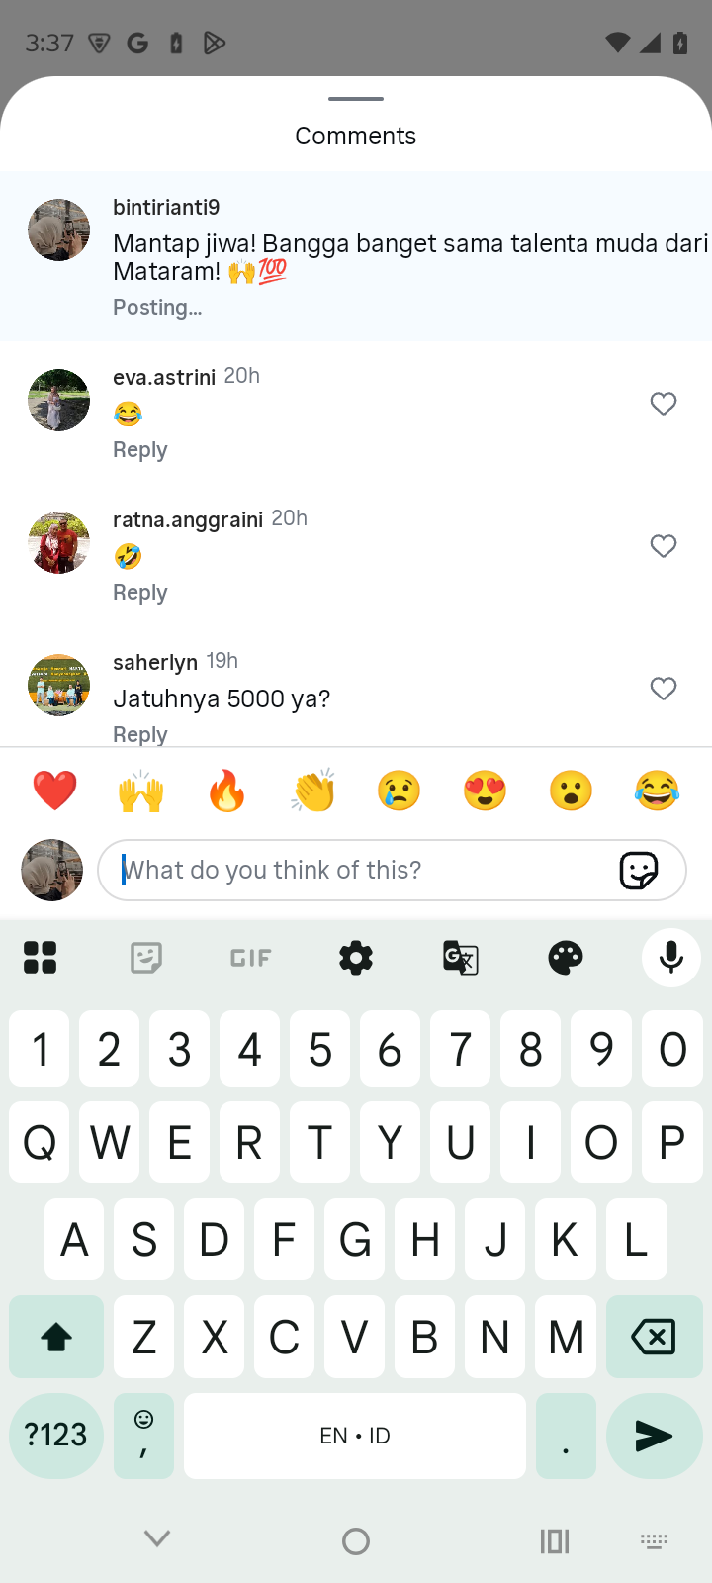Screen dimensions: 712x1583
Task: Open keyboard theme palette
Action: [x=566, y=958]
